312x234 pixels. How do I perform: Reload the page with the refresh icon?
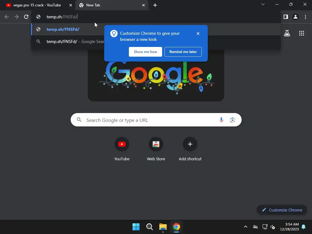pos(26,17)
